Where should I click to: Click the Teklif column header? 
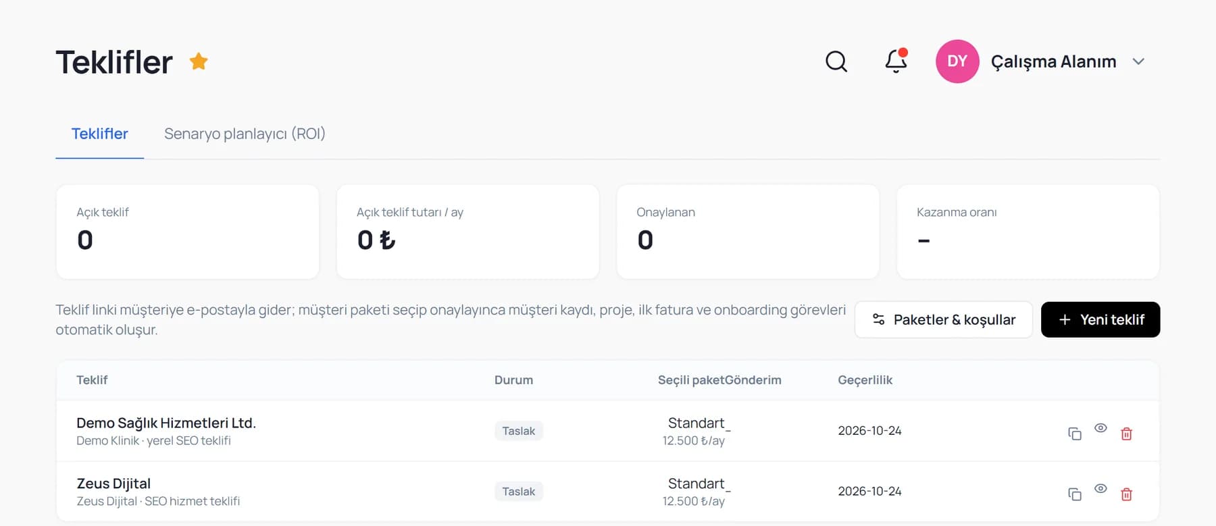pos(92,380)
